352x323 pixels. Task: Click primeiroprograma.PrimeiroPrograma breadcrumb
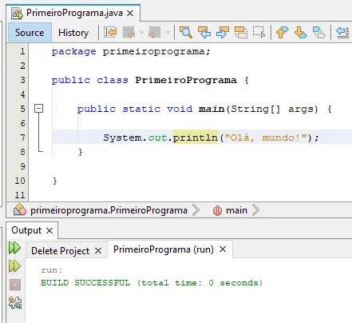(109, 210)
